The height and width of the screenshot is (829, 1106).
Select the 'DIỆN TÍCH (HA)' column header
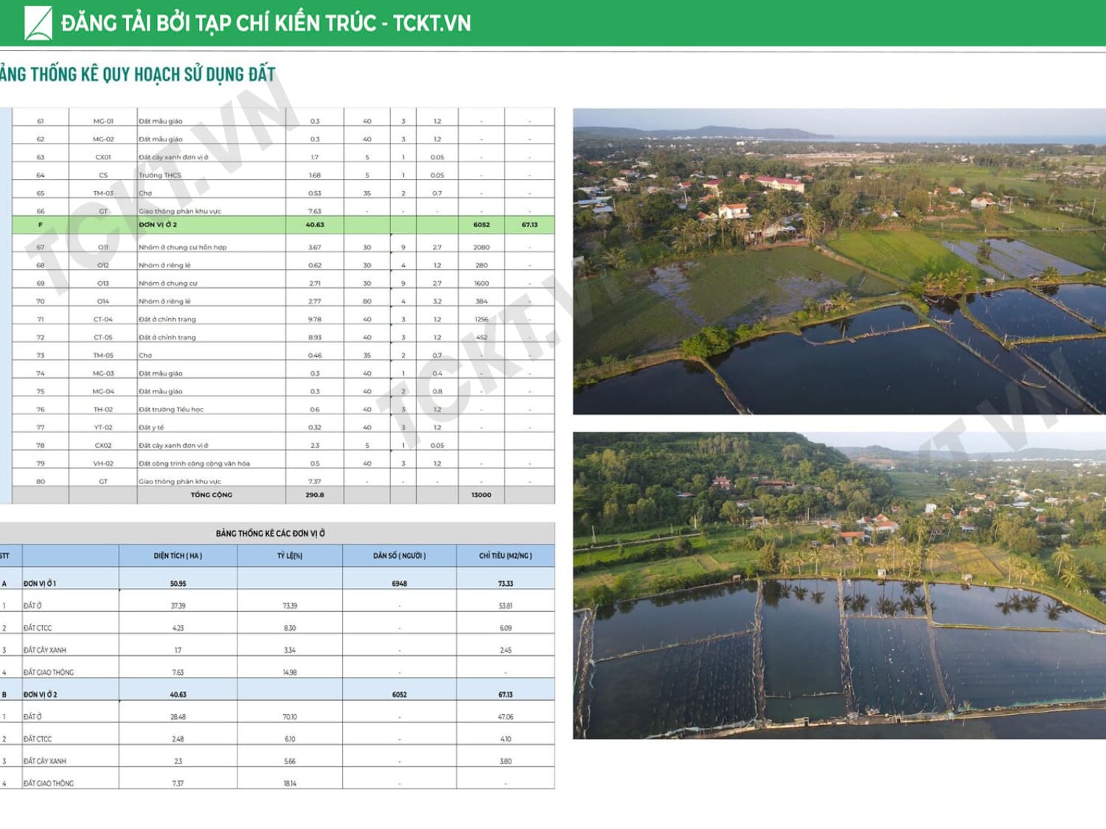coord(178,556)
